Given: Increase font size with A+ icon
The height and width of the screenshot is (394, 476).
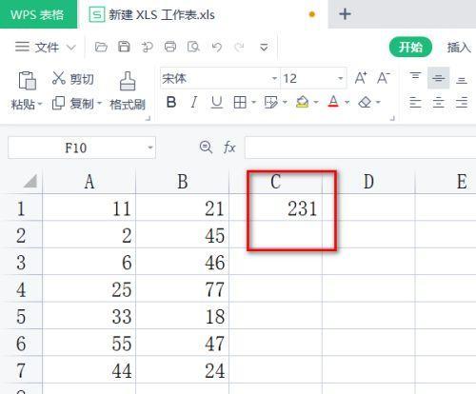Looking at the screenshot, I should [361, 78].
